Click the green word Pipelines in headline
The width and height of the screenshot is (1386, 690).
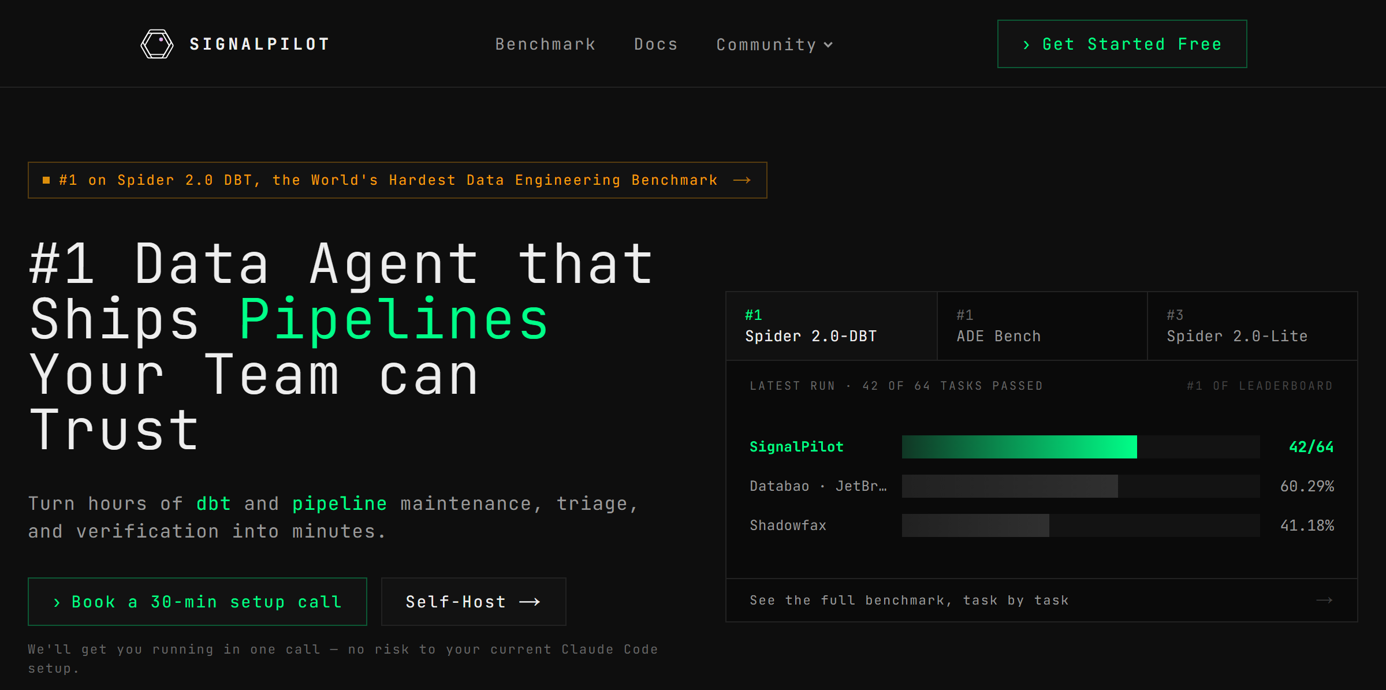(x=394, y=320)
